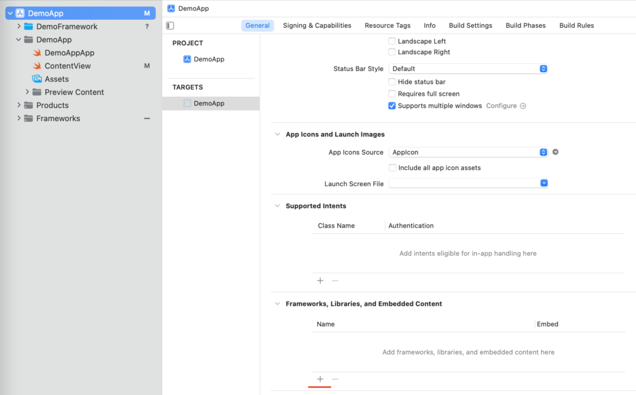
Task: Click the Swift icon beside DemoAppApp
Action: [37, 53]
